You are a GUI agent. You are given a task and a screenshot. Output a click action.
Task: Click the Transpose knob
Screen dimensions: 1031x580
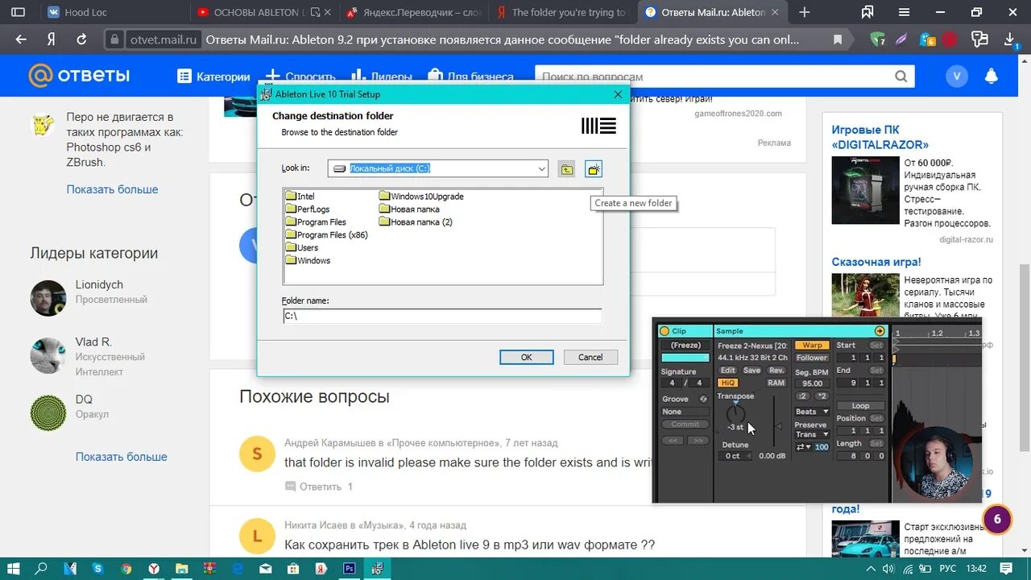(735, 414)
